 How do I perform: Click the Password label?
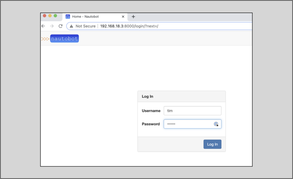[151, 124]
